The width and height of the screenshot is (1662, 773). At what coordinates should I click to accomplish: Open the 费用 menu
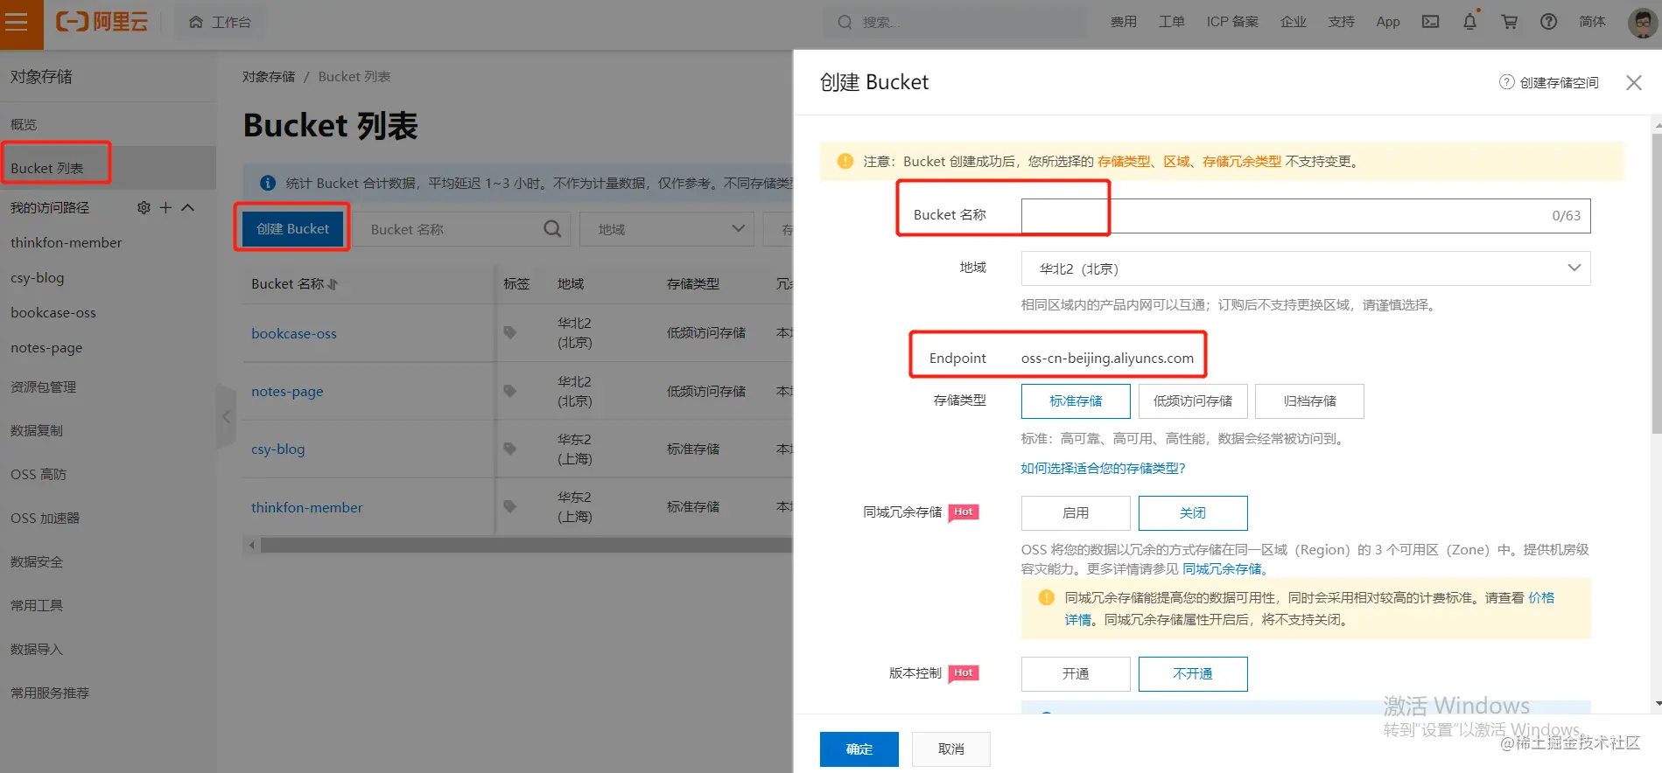click(1124, 22)
